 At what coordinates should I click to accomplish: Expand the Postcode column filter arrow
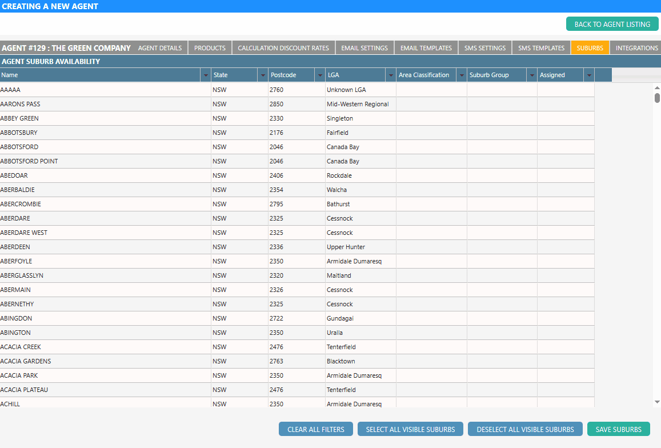click(320, 75)
